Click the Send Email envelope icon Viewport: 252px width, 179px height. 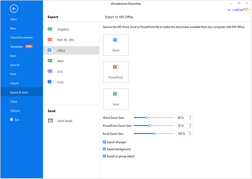[51, 121]
